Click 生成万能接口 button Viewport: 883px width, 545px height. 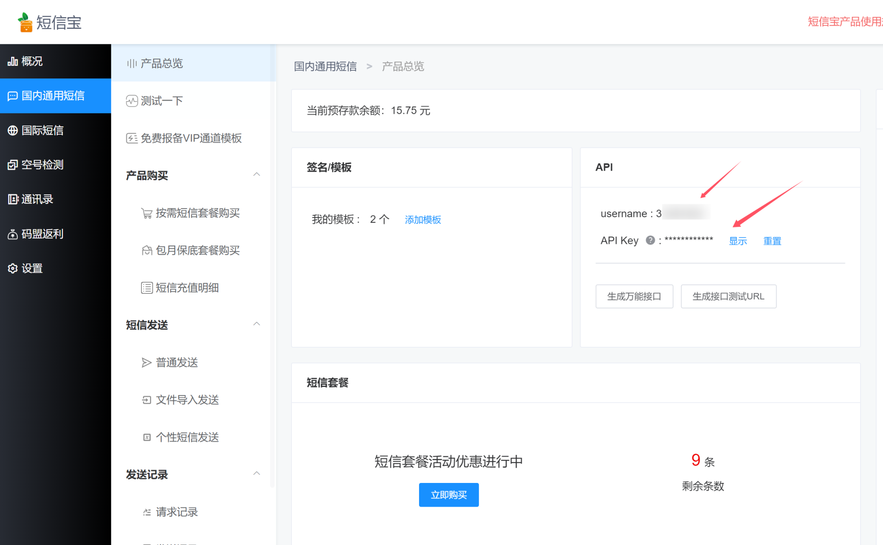634,296
